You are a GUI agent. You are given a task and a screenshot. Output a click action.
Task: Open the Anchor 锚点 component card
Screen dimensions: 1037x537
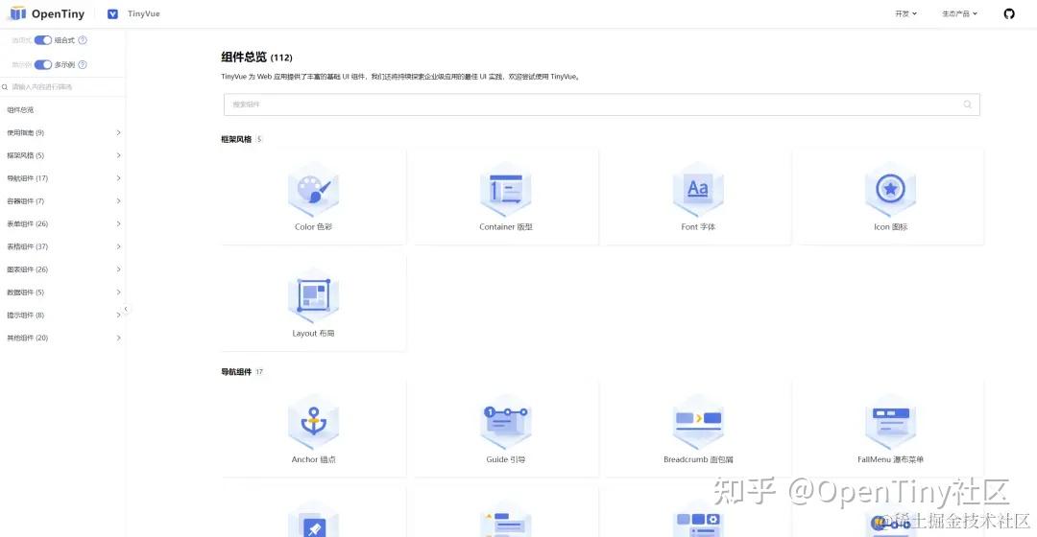pyautogui.click(x=313, y=430)
